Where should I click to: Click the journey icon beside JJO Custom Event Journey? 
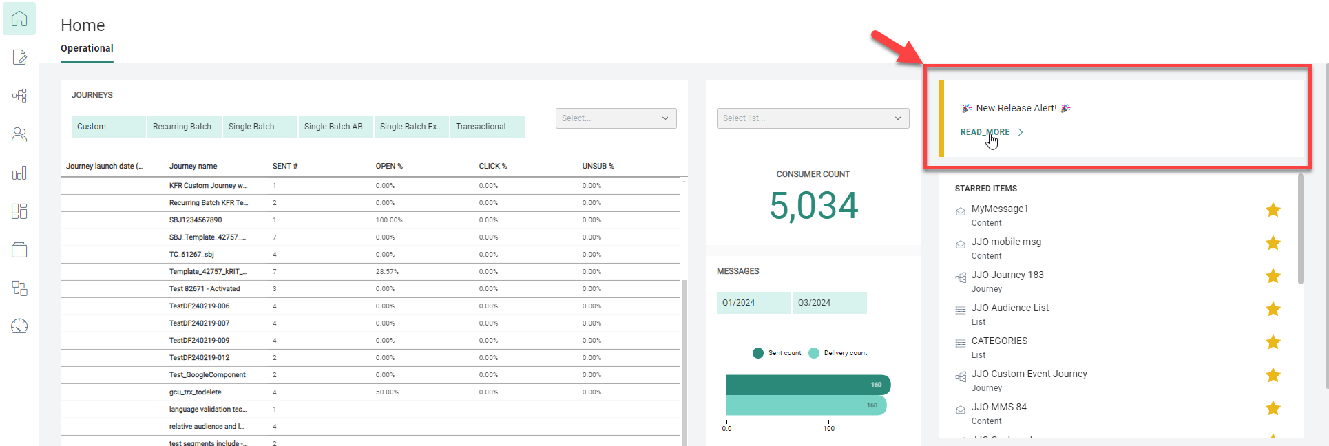tap(961, 376)
